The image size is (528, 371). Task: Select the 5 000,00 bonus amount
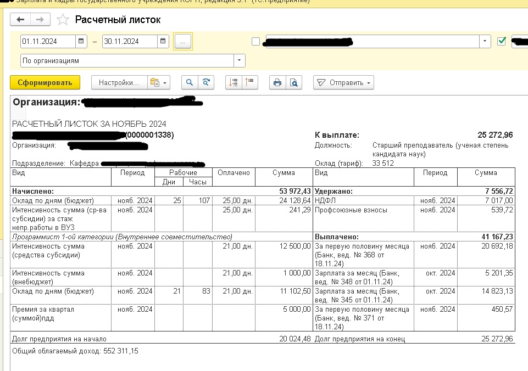coord(297,309)
